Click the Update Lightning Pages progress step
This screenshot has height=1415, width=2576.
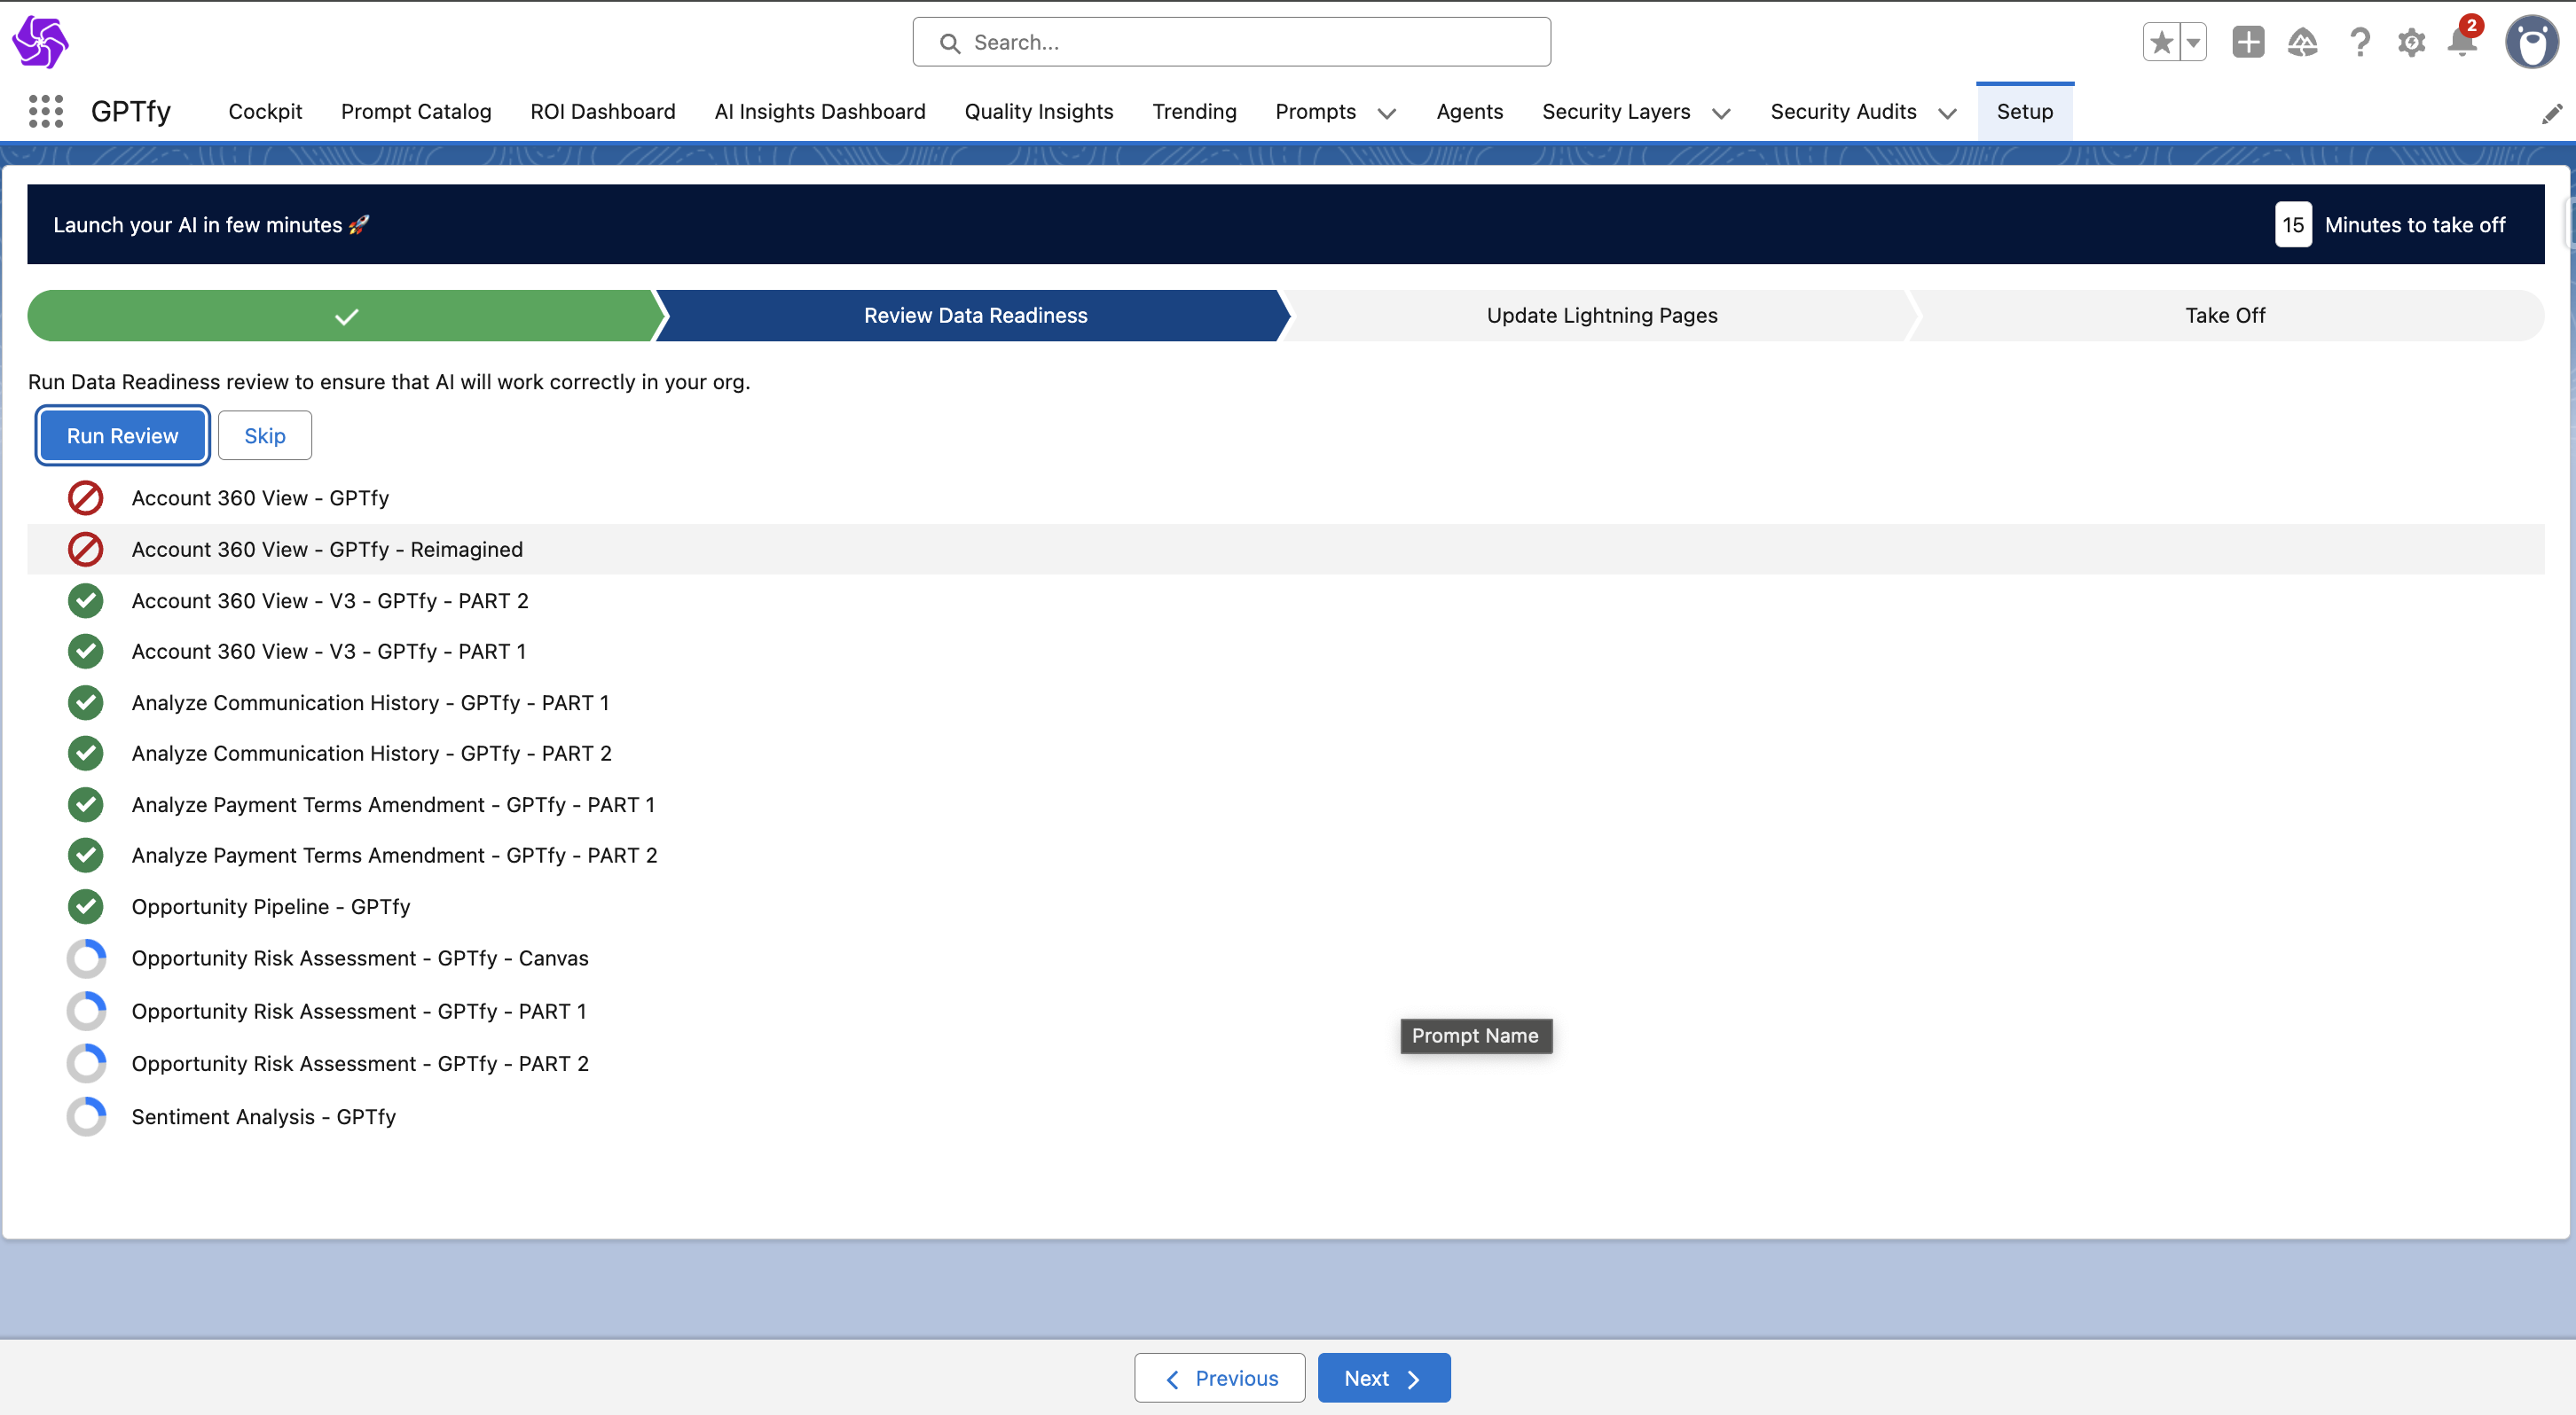tap(1601, 316)
